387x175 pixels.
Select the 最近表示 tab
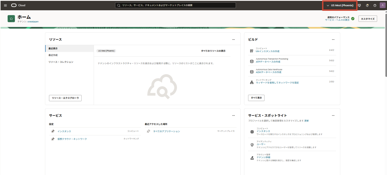[x=69, y=48]
